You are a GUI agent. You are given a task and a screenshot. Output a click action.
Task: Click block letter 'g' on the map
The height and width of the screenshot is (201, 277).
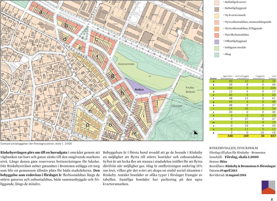[113, 76]
